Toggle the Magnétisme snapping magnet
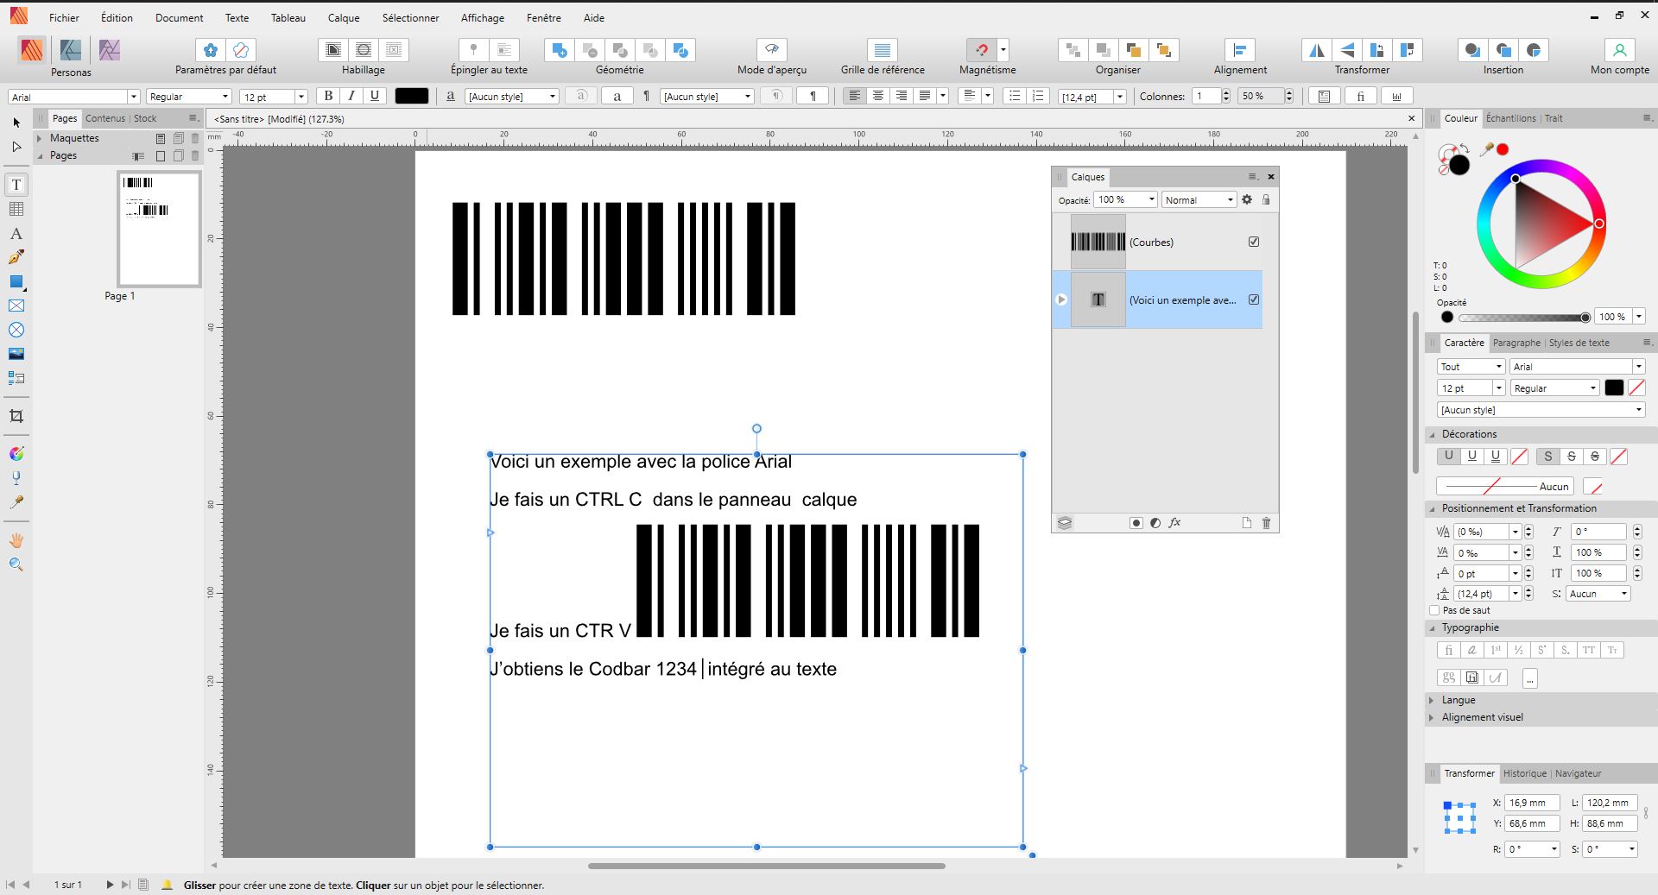 (x=981, y=50)
